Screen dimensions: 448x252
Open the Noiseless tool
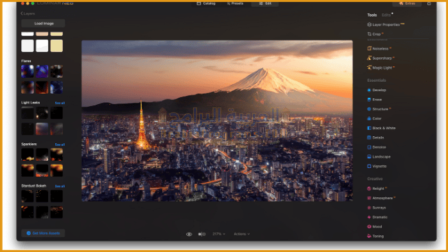tap(379, 49)
